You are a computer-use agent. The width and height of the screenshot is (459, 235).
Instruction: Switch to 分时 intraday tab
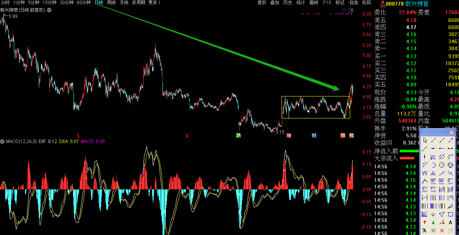[x=5, y=3]
